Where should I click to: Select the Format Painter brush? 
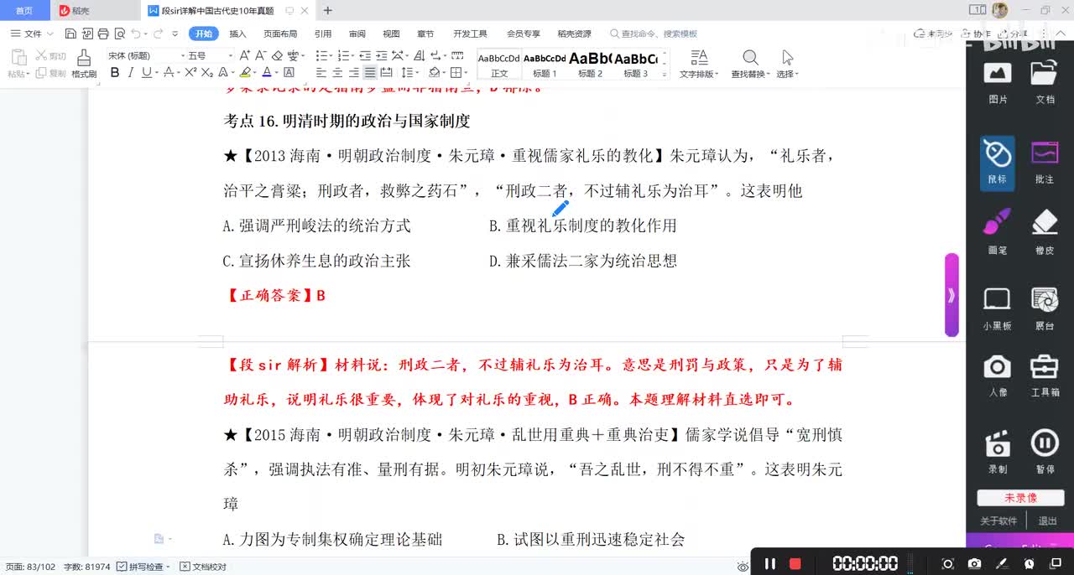[84, 64]
